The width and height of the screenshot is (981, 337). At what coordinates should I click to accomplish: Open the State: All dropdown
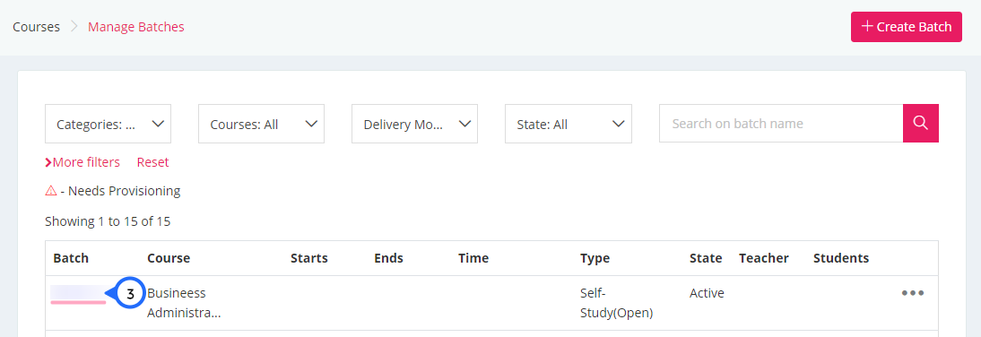coord(569,124)
